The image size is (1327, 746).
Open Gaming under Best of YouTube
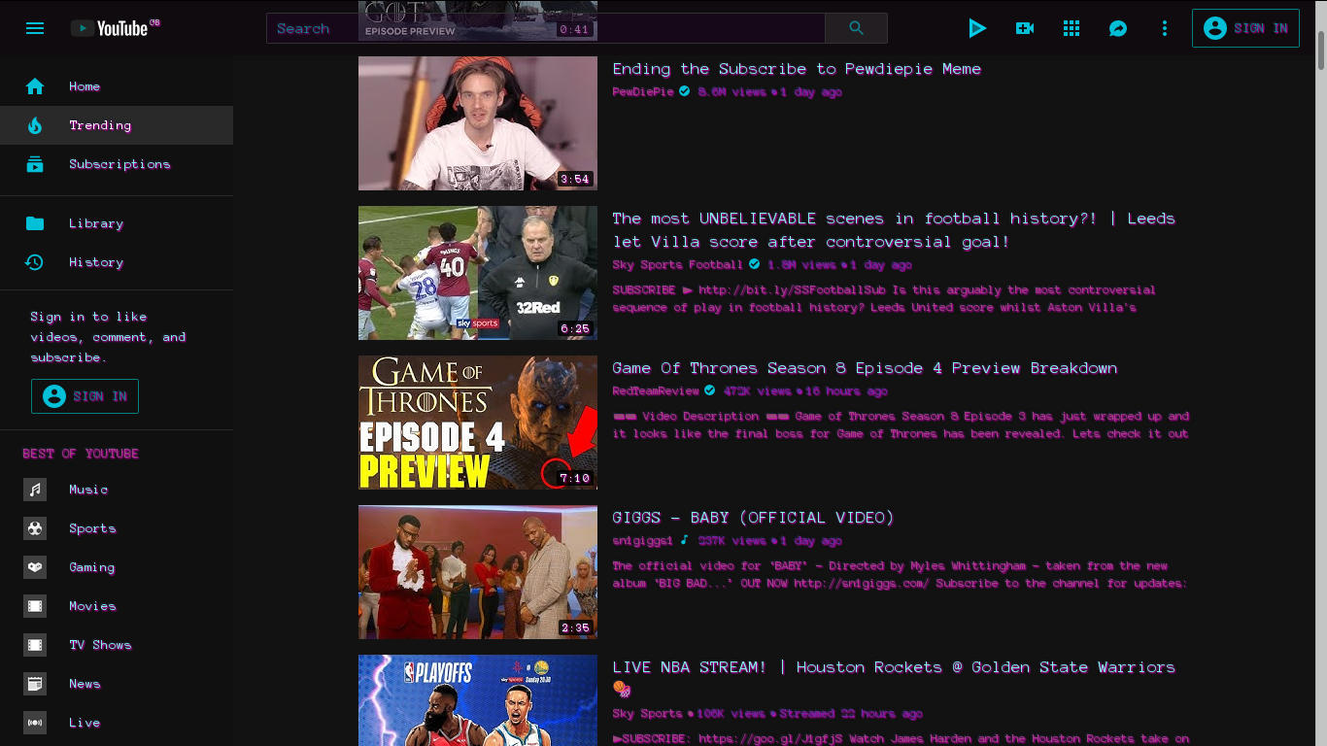[117, 567]
